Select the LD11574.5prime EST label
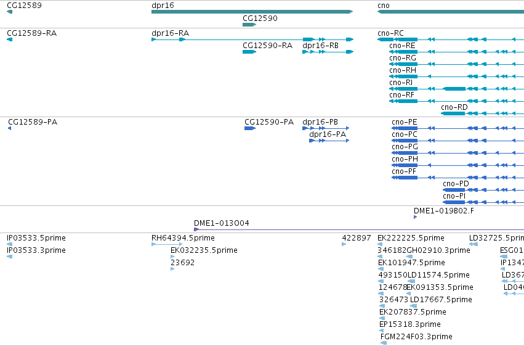This screenshot has height=346, width=524. [x=438, y=275]
